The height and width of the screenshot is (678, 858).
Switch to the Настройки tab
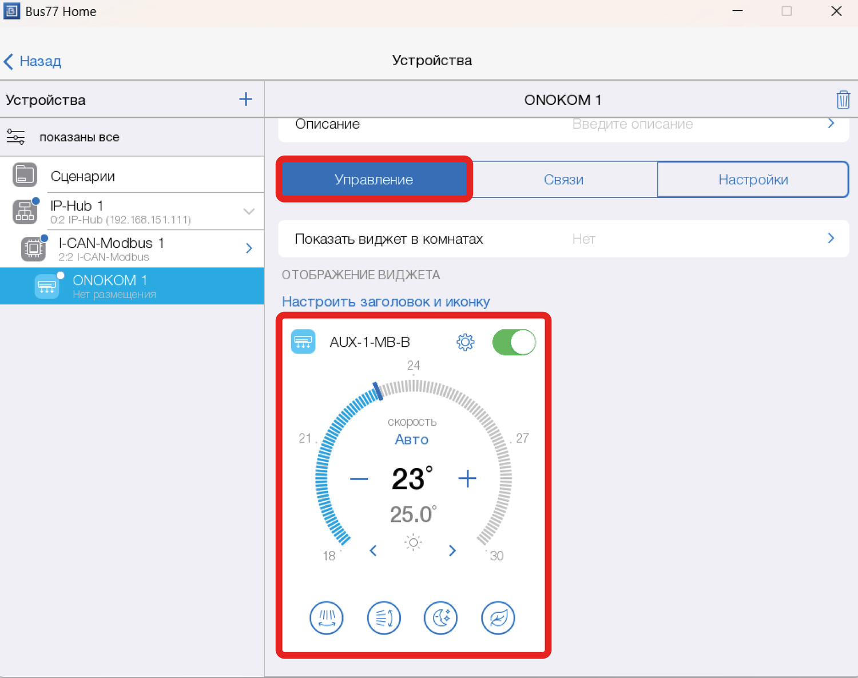coord(753,180)
